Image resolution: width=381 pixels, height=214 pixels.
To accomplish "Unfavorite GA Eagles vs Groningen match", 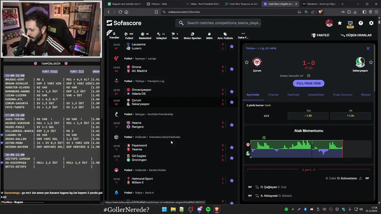I will click(x=232, y=158).
